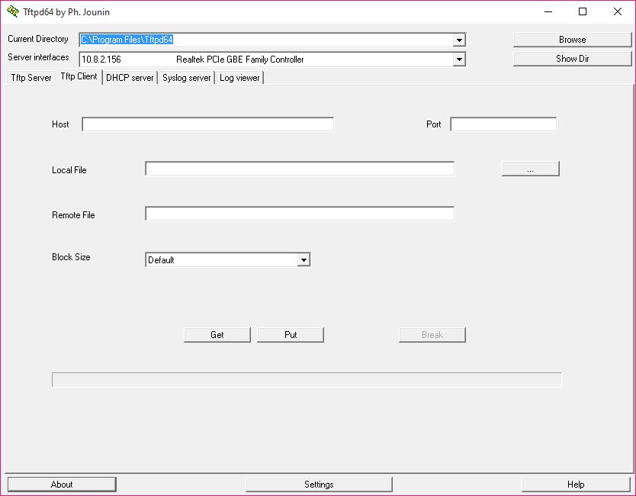Focus the Host input field
Screen dimensions: 636x496
pyautogui.click(x=207, y=124)
